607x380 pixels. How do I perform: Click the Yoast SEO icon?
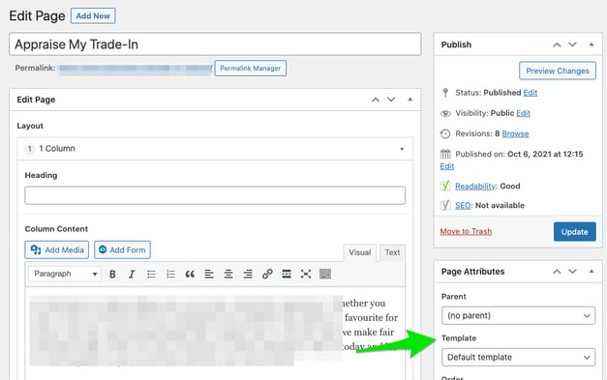pos(445,205)
